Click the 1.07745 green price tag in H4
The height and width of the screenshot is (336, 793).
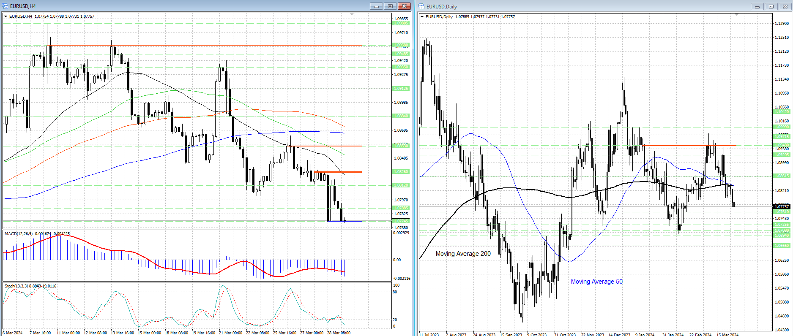coord(401,221)
